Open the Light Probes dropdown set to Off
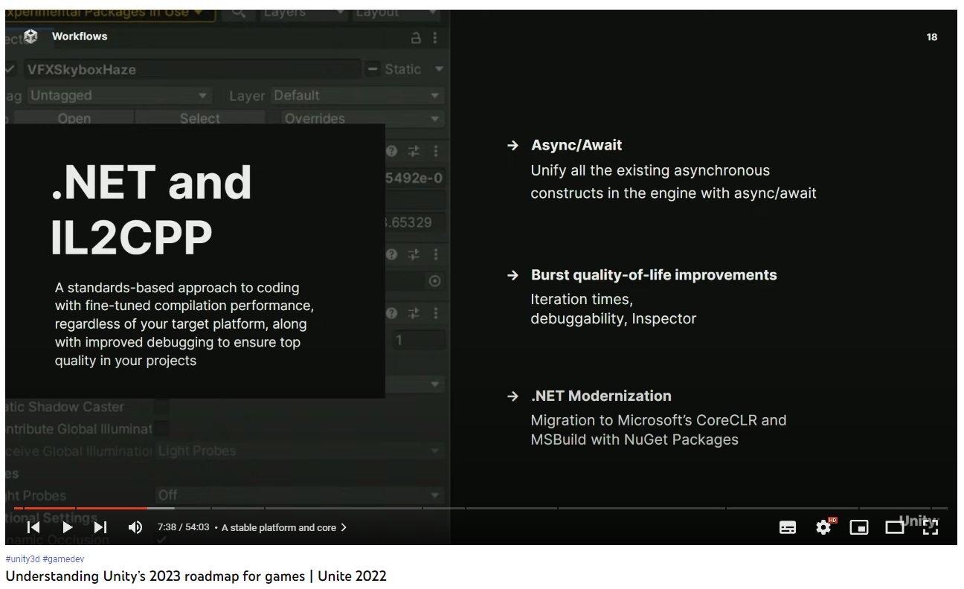 click(298, 495)
